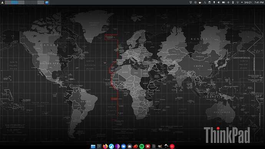Screen dimensions: 265x149
Task: Click the 7:41 PM clock
Action: [x=259, y=2]
